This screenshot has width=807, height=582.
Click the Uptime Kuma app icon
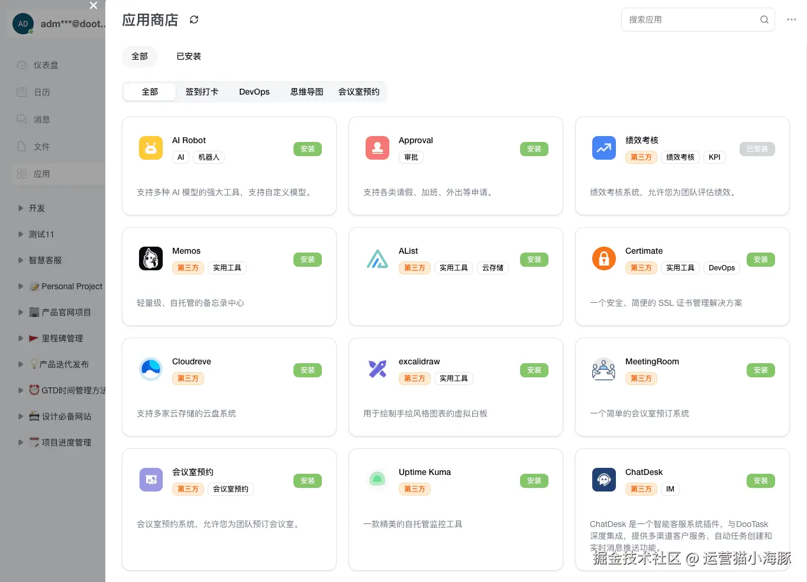tap(377, 480)
